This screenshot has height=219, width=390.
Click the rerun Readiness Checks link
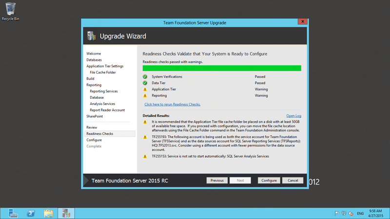[x=173, y=104]
